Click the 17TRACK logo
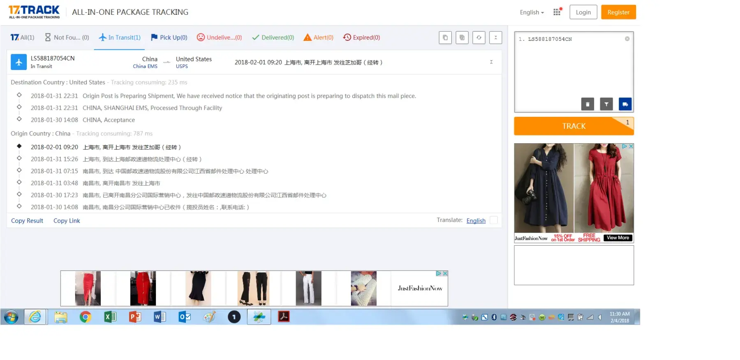 [34, 12]
